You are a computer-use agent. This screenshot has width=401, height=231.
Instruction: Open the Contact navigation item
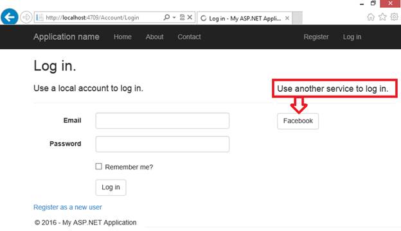189,37
